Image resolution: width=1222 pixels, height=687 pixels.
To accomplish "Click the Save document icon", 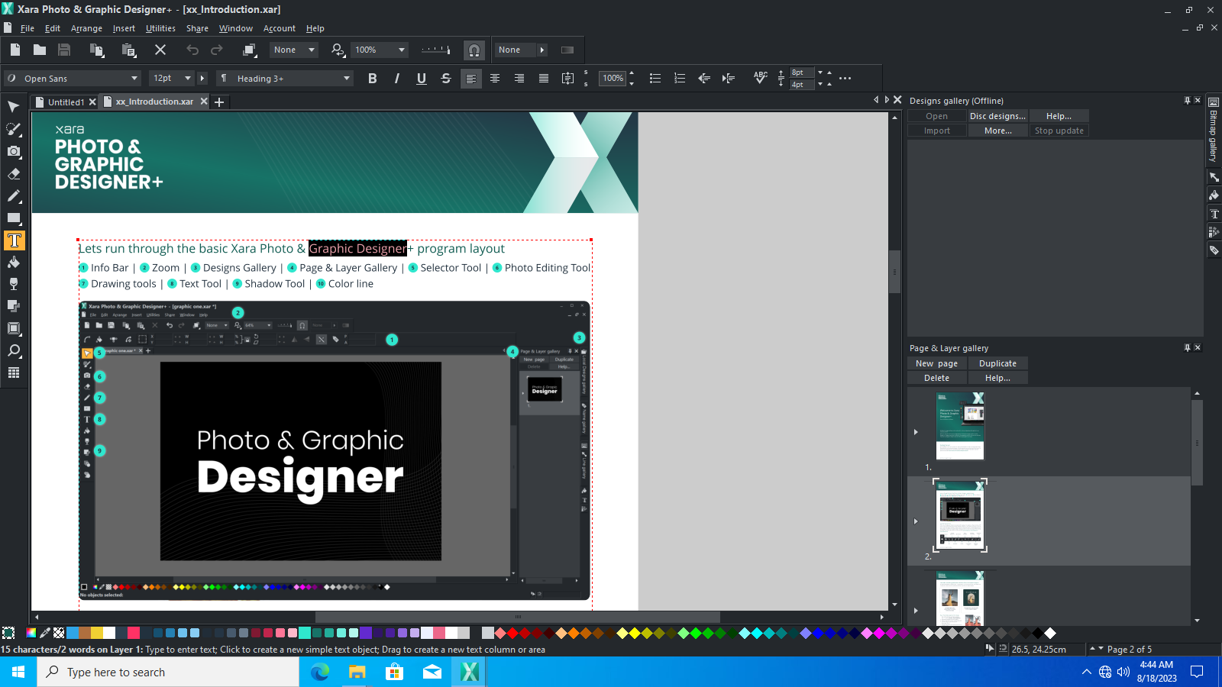I will coord(64,50).
